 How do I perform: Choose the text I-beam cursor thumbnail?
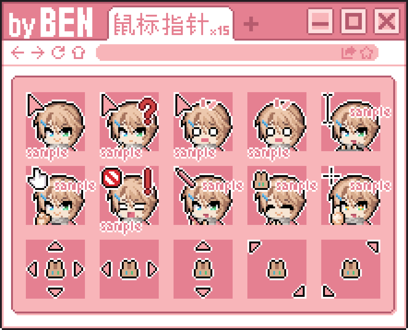click(351, 122)
